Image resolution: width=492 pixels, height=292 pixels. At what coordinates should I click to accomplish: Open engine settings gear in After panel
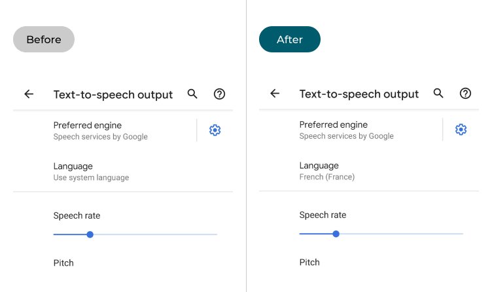[x=461, y=130]
